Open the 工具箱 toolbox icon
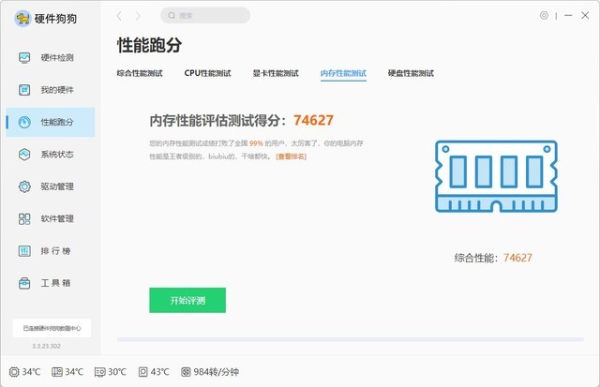This screenshot has height=387, width=600. tap(25, 282)
